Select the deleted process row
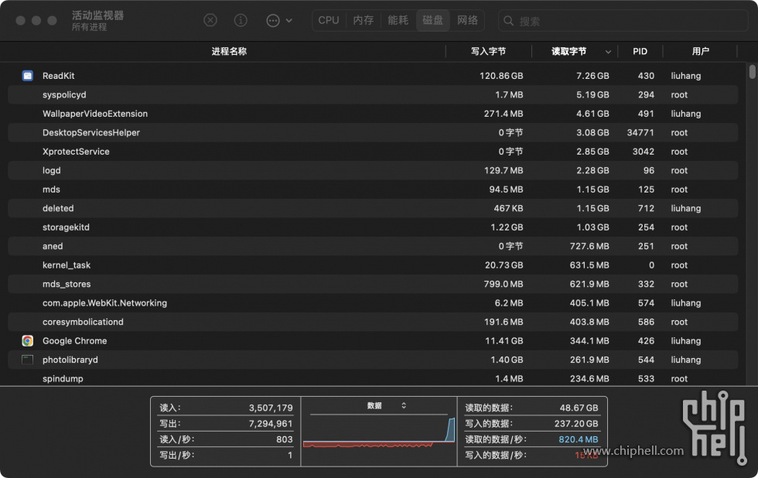This screenshot has width=758, height=478. 373,208
